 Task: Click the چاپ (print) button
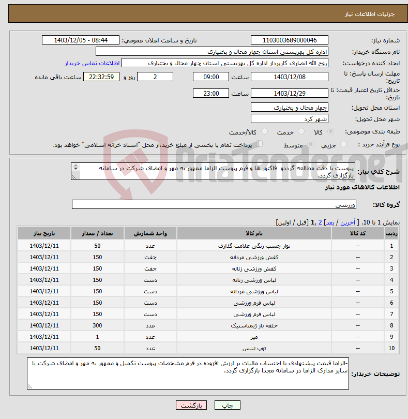pos(227,405)
